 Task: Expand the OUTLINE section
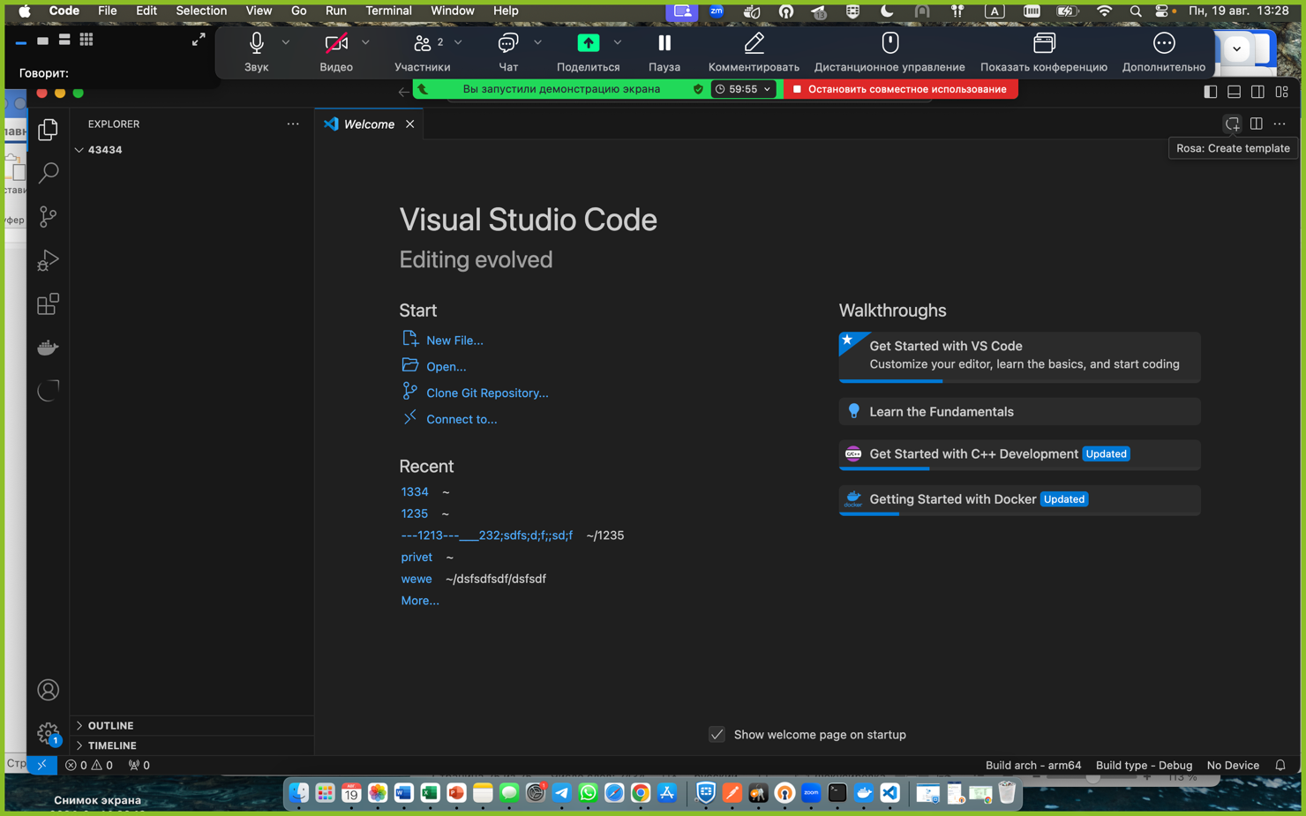[x=110, y=726]
